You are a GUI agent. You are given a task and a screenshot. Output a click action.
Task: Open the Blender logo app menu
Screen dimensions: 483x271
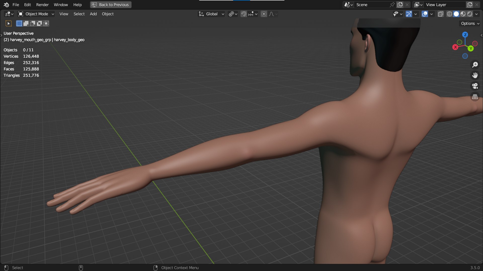pyautogui.click(x=6, y=5)
